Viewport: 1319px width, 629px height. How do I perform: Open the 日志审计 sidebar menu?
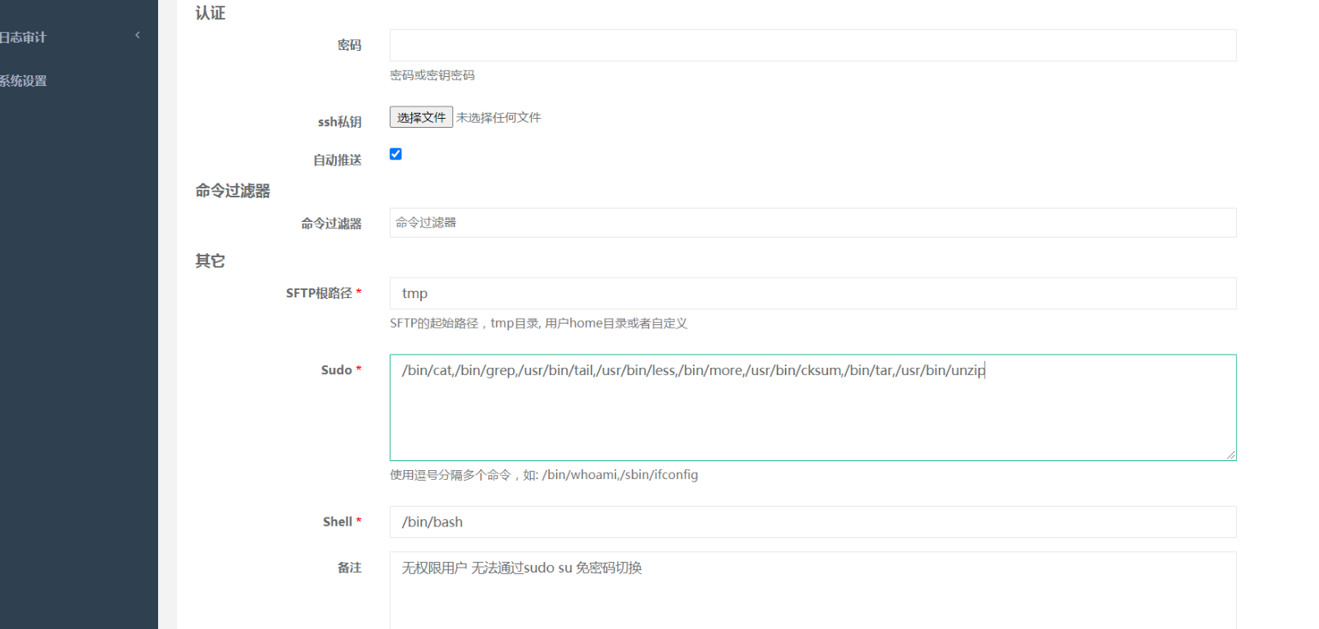23,38
